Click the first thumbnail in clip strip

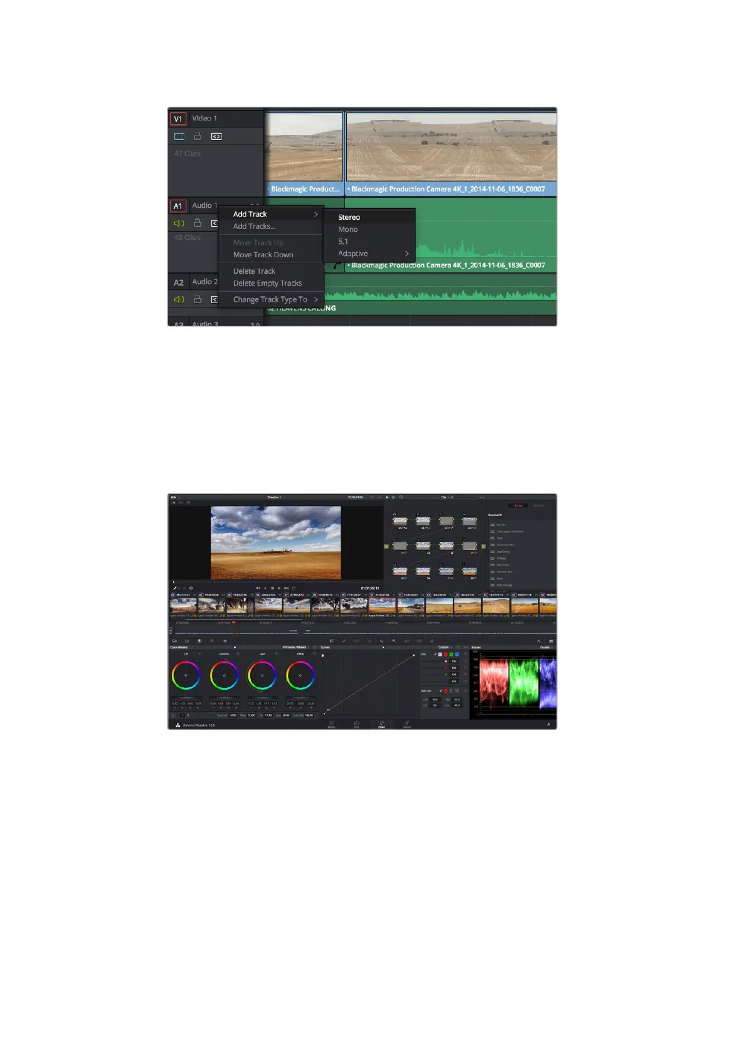(x=183, y=605)
